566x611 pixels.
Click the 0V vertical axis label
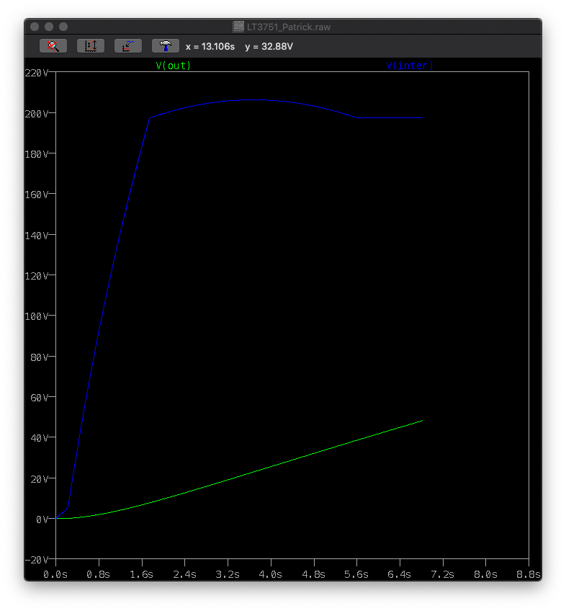click(x=42, y=519)
